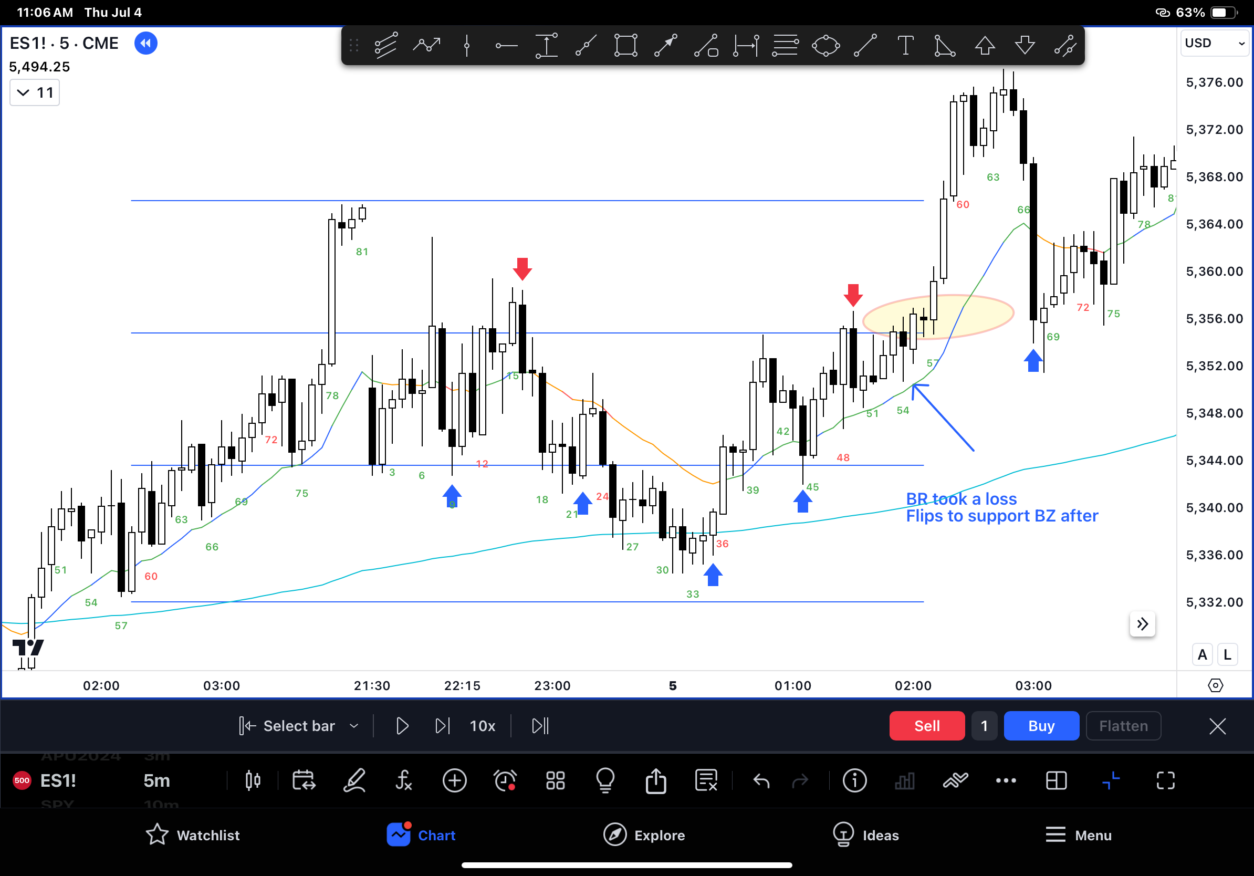Change the 10x replay speed
The height and width of the screenshot is (876, 1254).
pyautogui.click(x=482, y=726)
